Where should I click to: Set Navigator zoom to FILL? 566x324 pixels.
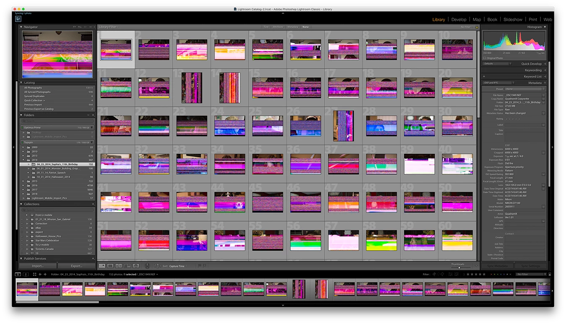coord(80,27)
